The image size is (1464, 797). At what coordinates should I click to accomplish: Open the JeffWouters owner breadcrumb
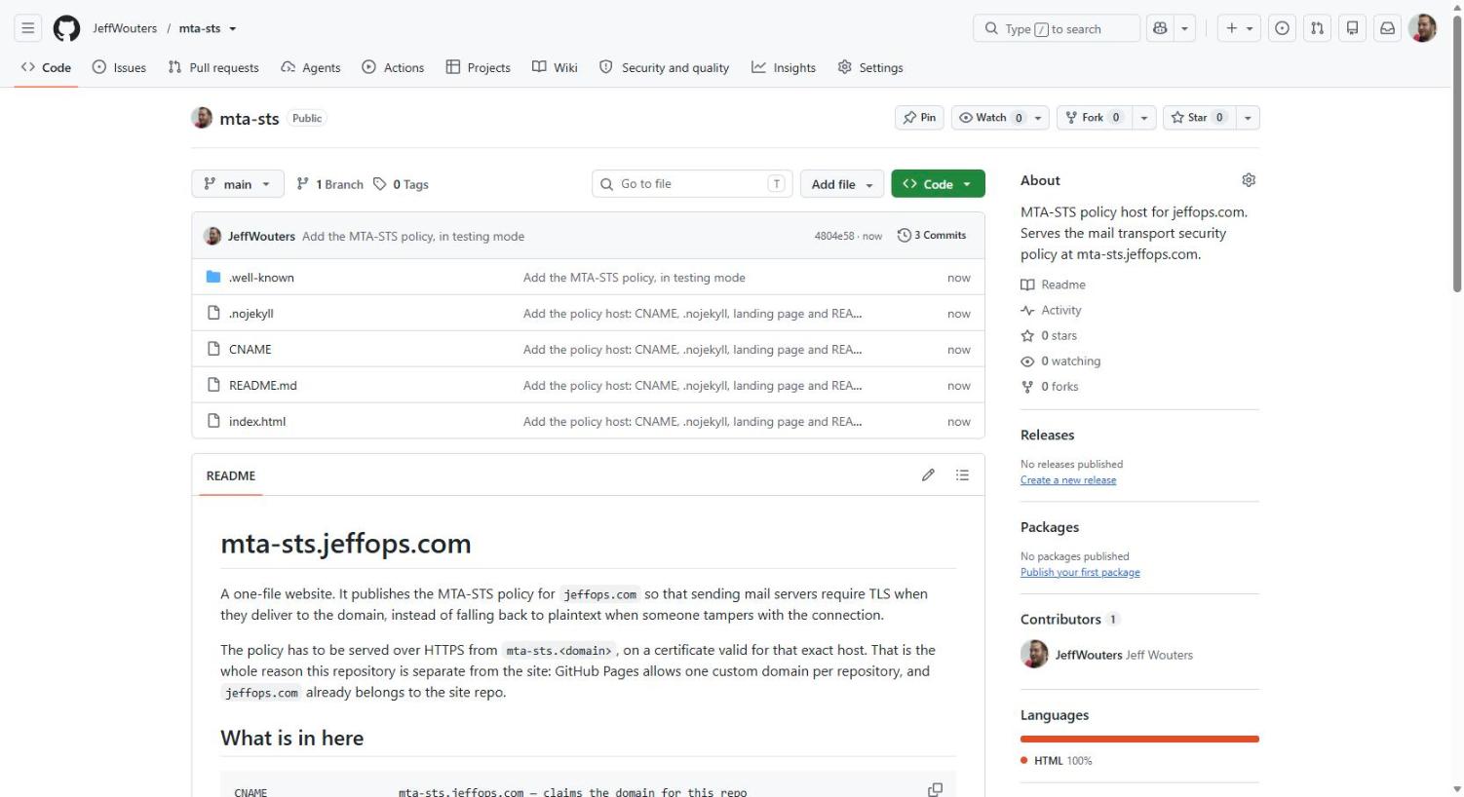tap(125, 28)
